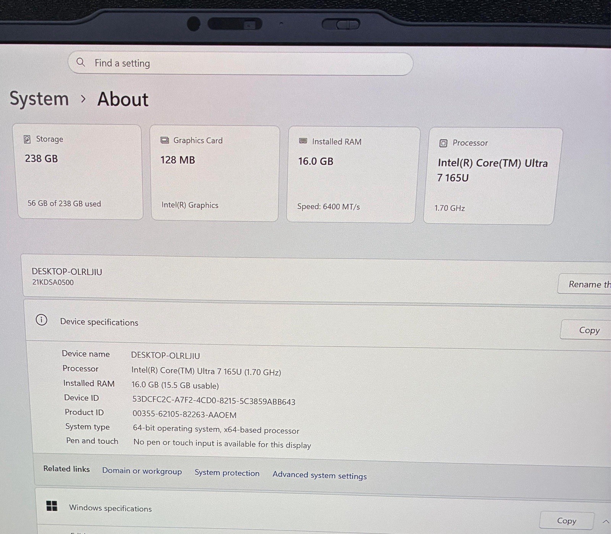611x534 pixels.
Task: Collapse Windows specifications with chevron
Action: pyautogui.click(x=606, y=521)
